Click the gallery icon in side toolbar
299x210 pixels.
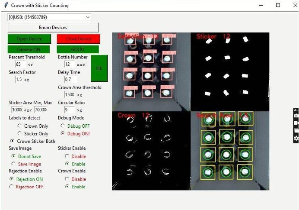coord(296,130)
